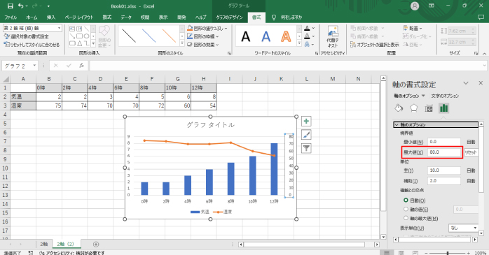Select 軸の値(E) radio button

[406, 210]
